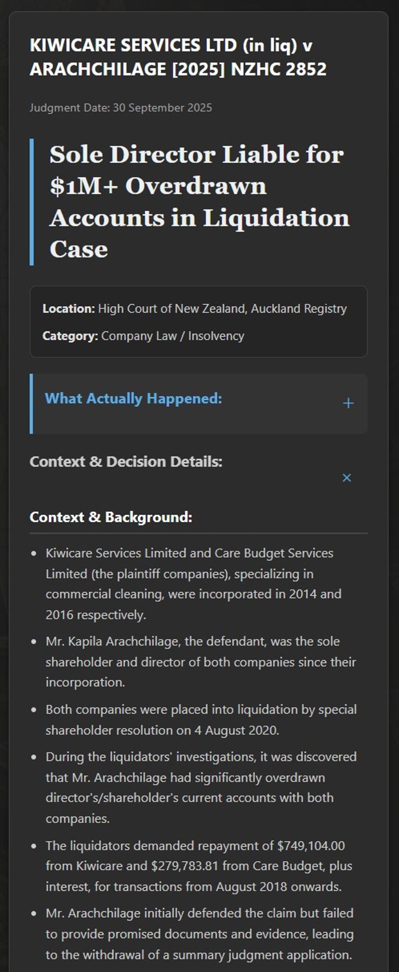Click the bullet mentioning 4 August 2020 liquidation
The width and height of the screenshot is (399, 972).
coord(201,720)
